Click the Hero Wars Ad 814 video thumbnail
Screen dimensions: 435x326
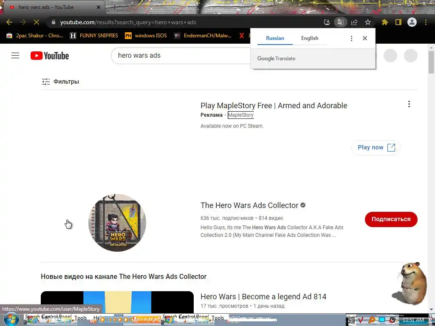point(117,302)
